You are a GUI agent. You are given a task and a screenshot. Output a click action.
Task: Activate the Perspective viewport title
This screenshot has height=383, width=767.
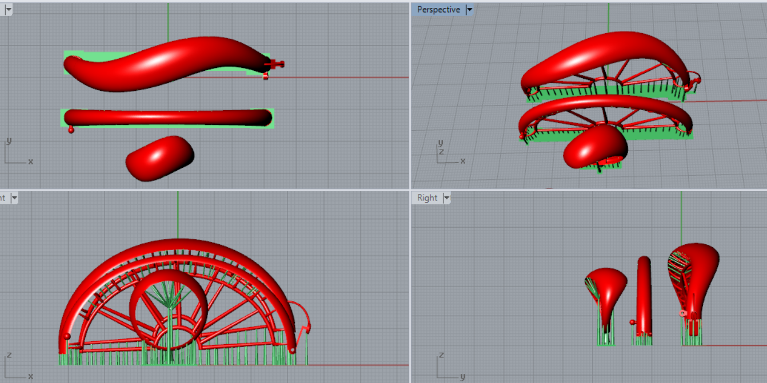pyautogui.click(x=438, y=10)
